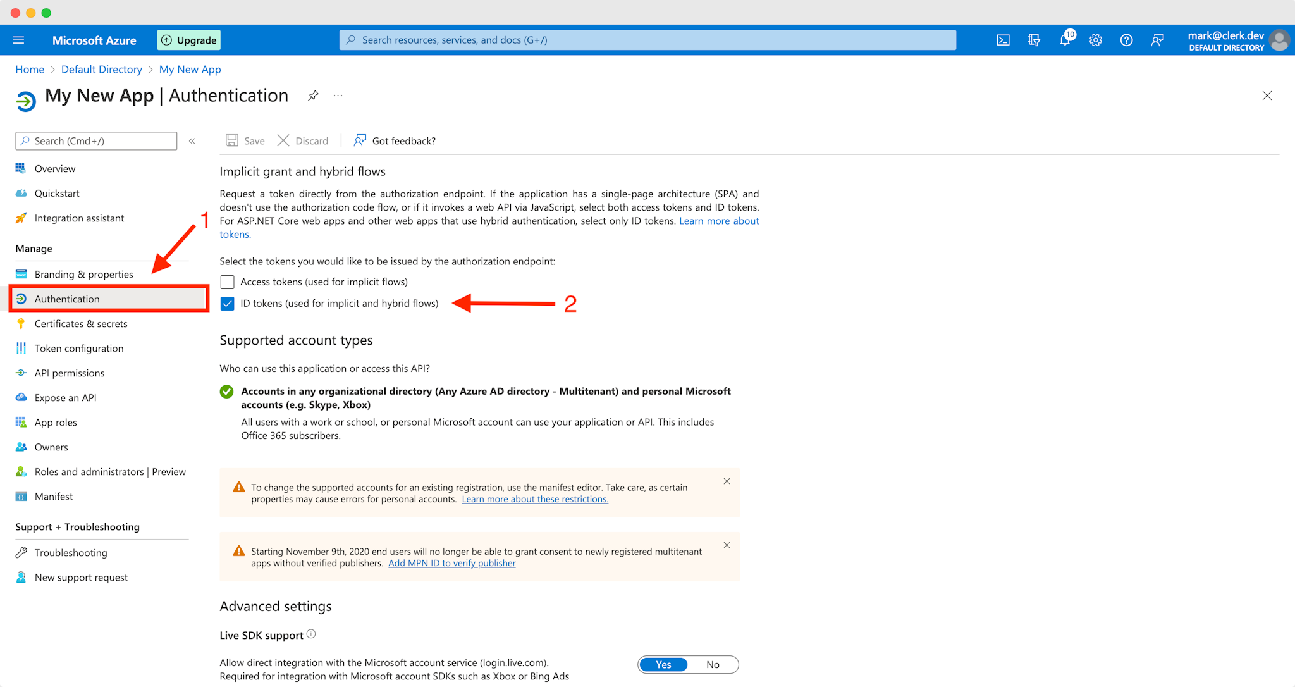The height and width of the screenshot is (687, 1295).
Task: Open the Overview menu item
Action: pos(55,168)
